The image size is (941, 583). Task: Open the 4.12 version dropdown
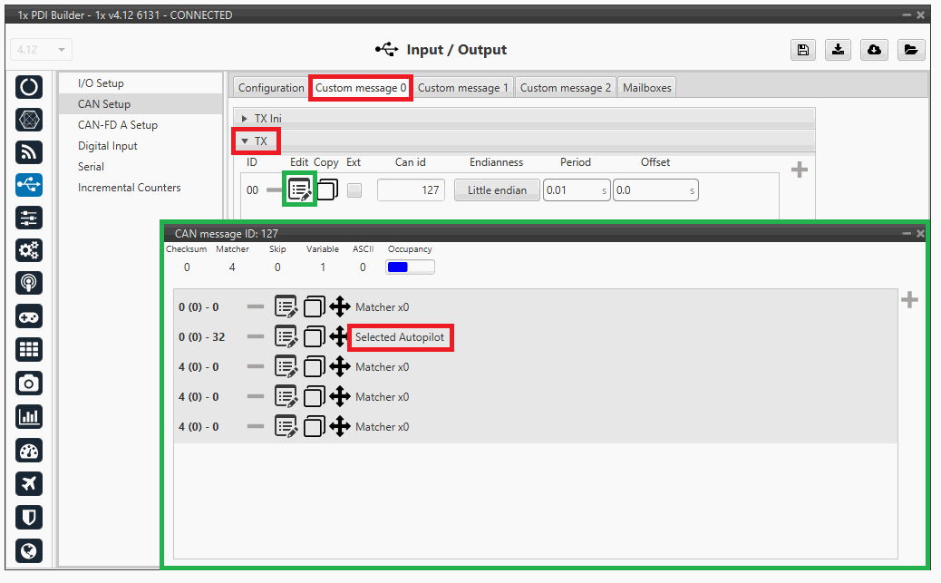click(42, 50)
